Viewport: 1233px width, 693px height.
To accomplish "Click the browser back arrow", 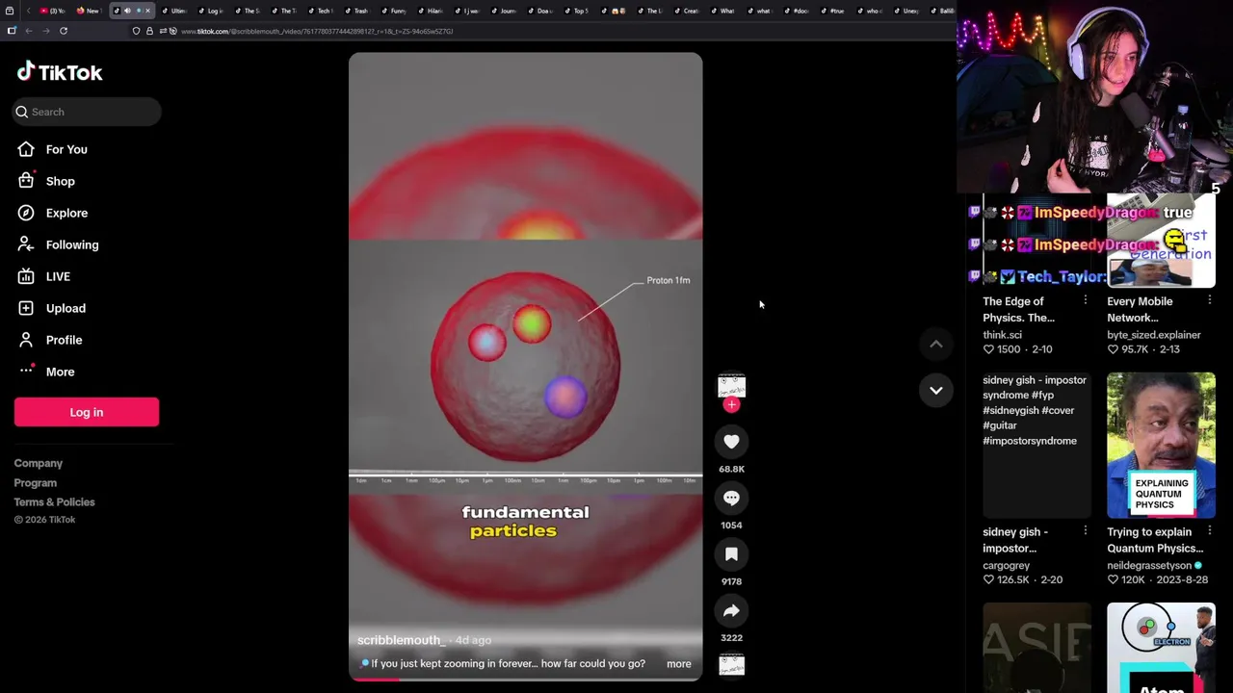I will click(29, 31).
